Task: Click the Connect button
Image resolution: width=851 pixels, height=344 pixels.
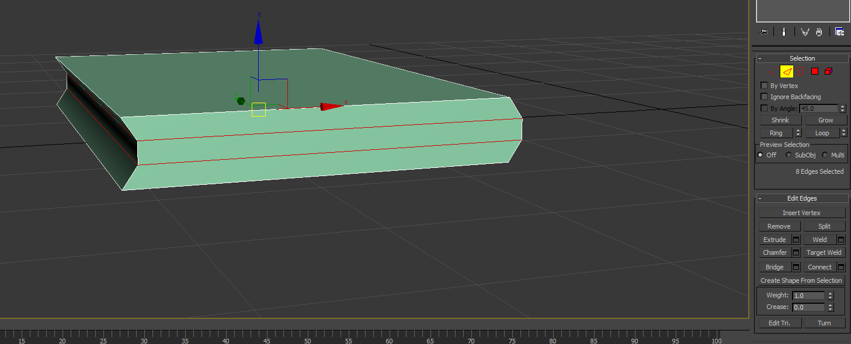Action: click(x=820, y=267)
